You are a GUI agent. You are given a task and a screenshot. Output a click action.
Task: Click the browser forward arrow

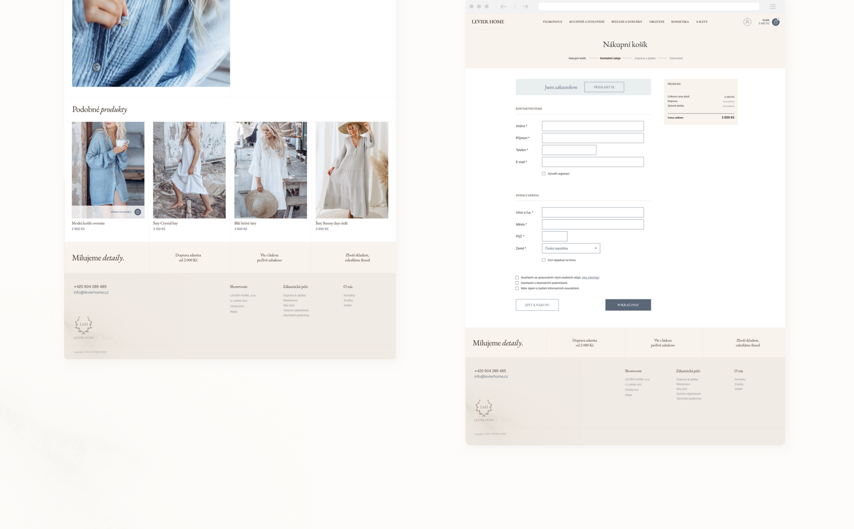[525, 7]
